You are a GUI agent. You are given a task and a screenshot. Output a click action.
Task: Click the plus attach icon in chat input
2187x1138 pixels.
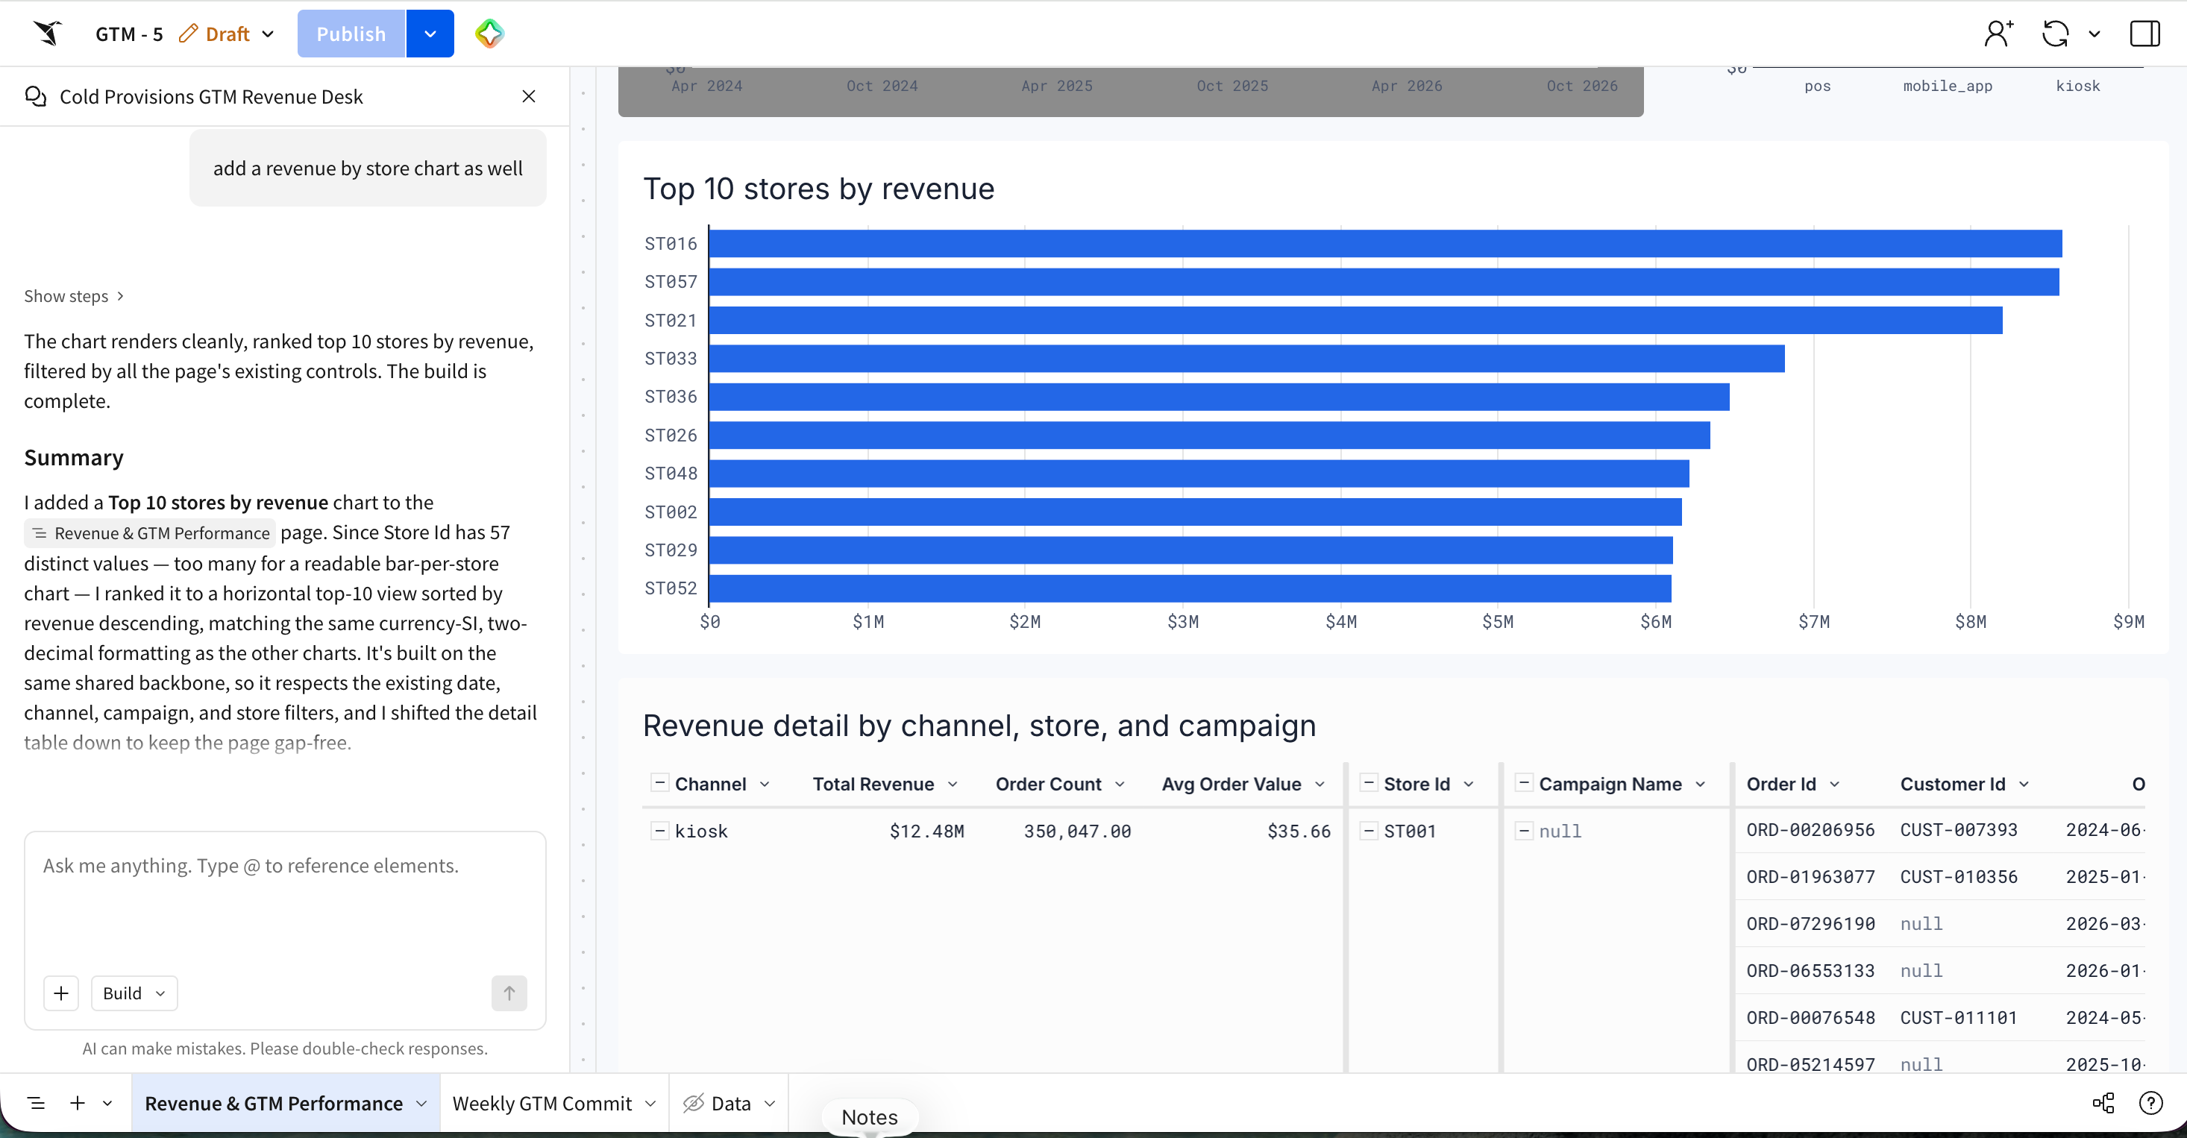tap(61, 993)
